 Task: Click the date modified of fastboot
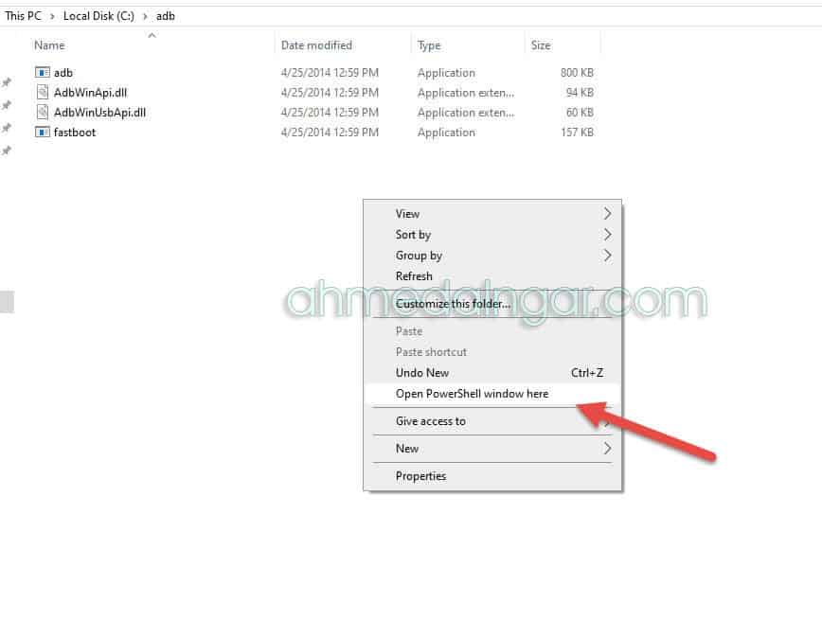(330, 133)
